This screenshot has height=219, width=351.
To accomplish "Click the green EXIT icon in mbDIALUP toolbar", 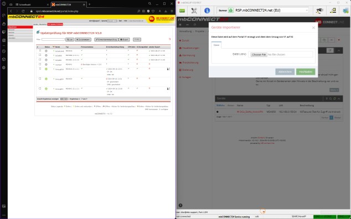I will 182,11.
